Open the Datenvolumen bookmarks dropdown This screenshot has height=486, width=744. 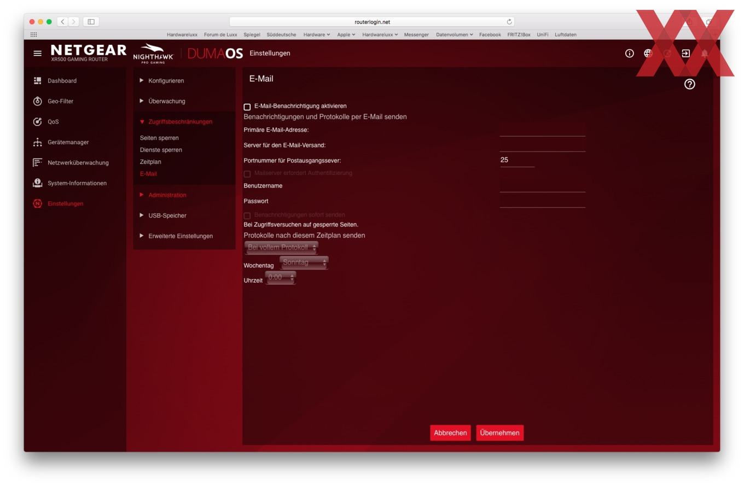pos(454,34)
